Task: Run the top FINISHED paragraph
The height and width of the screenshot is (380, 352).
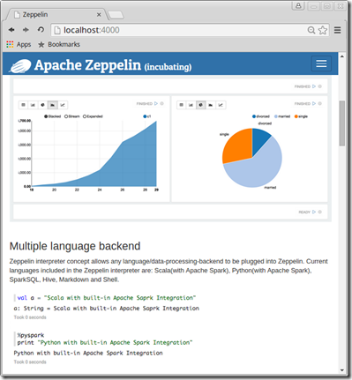Action: pos(314,86)
